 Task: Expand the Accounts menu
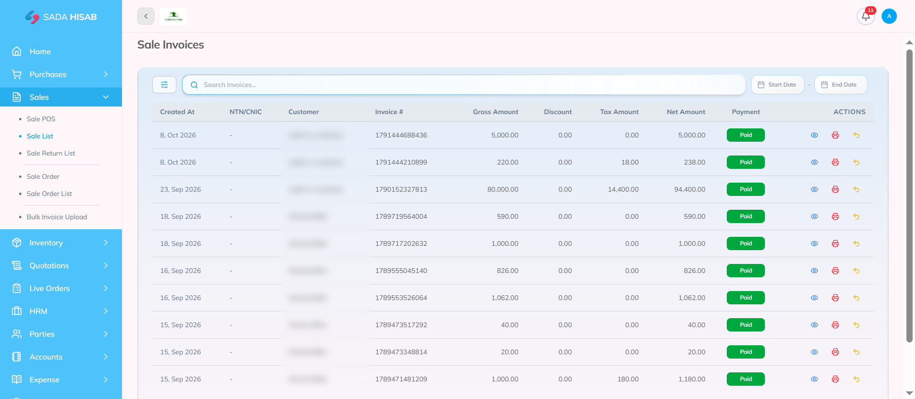(61, 357)
